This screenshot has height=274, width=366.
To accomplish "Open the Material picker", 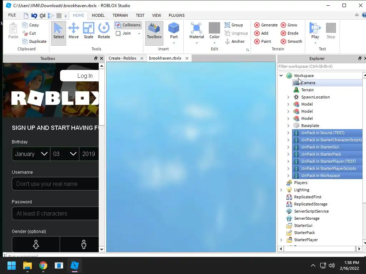I will (x=197, y=31).
